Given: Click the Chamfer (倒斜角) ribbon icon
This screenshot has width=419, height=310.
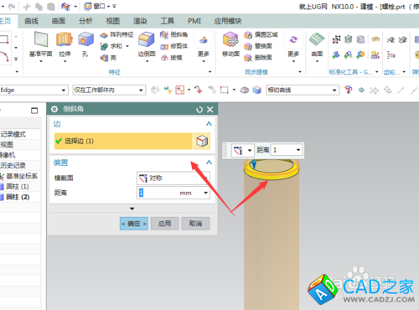Looking at the screenshot, I should click(164, 34).
